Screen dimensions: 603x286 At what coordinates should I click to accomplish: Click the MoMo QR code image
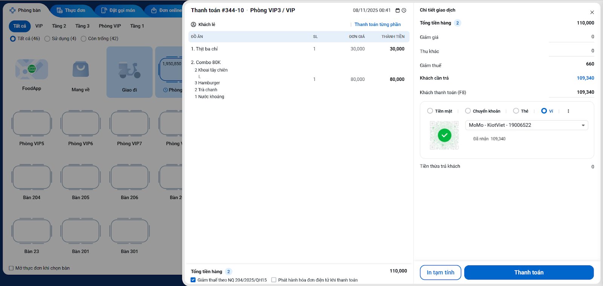(x=444, y=135)
